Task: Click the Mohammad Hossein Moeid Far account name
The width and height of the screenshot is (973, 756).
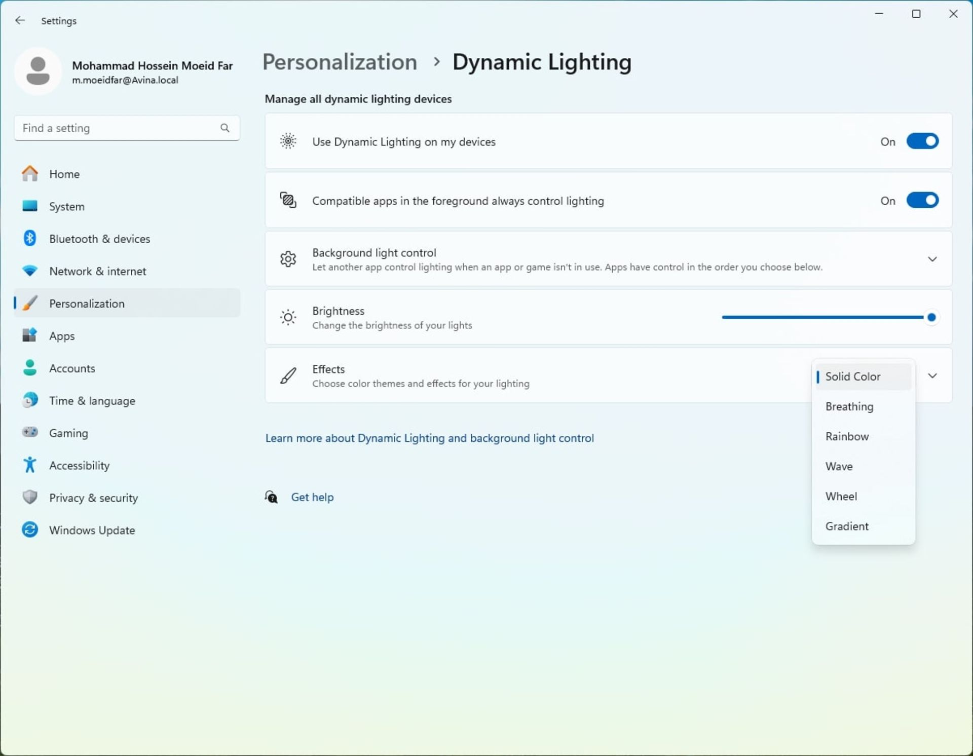Action: [152, 65]
